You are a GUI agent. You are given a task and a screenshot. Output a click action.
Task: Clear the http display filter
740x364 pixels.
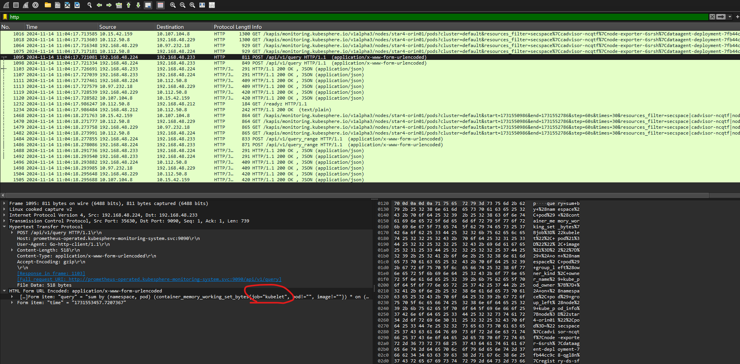click(x=712, y=17)
